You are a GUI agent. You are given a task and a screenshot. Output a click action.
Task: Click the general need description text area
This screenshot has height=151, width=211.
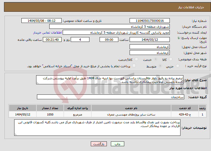pos(110,80)
